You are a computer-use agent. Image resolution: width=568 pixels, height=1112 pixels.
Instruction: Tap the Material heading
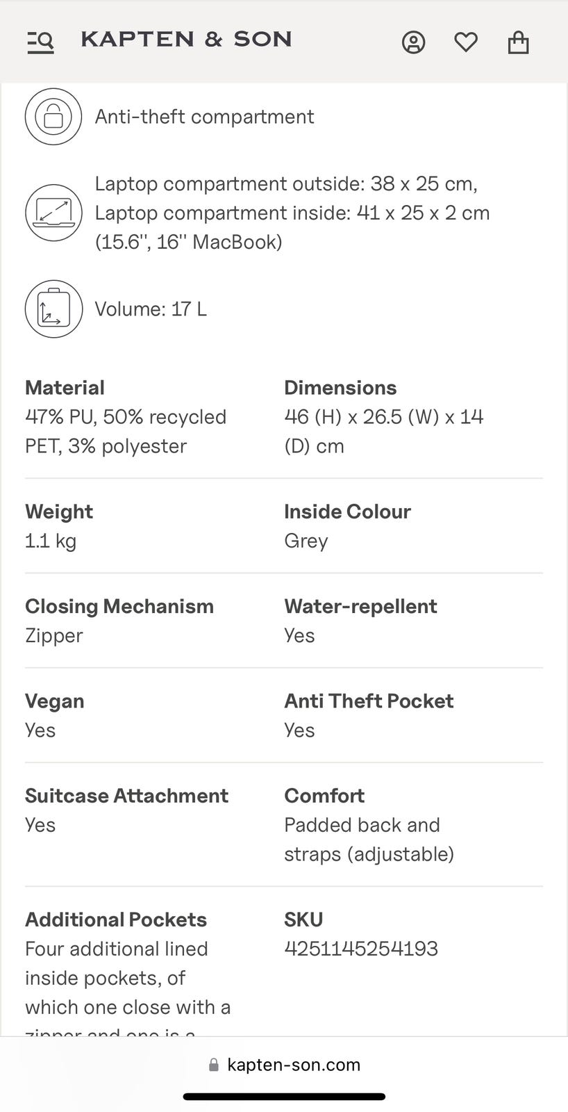(x=65, y=387)
